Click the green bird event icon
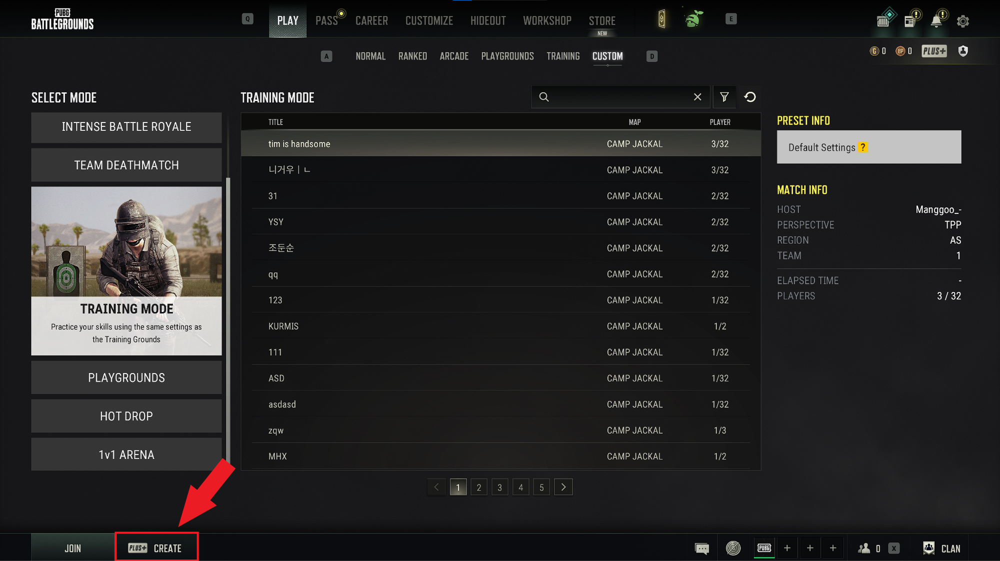Screen dimensions: 1000x561 [x=694, y=19]
